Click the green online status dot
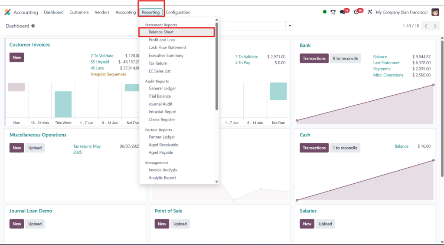The image size is (444, 245). tap(324, 12)
